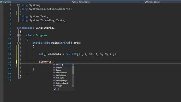Click the value '10' in the array
The height and width of the screenshot is (102, 181).
click(x=91, y=54)
